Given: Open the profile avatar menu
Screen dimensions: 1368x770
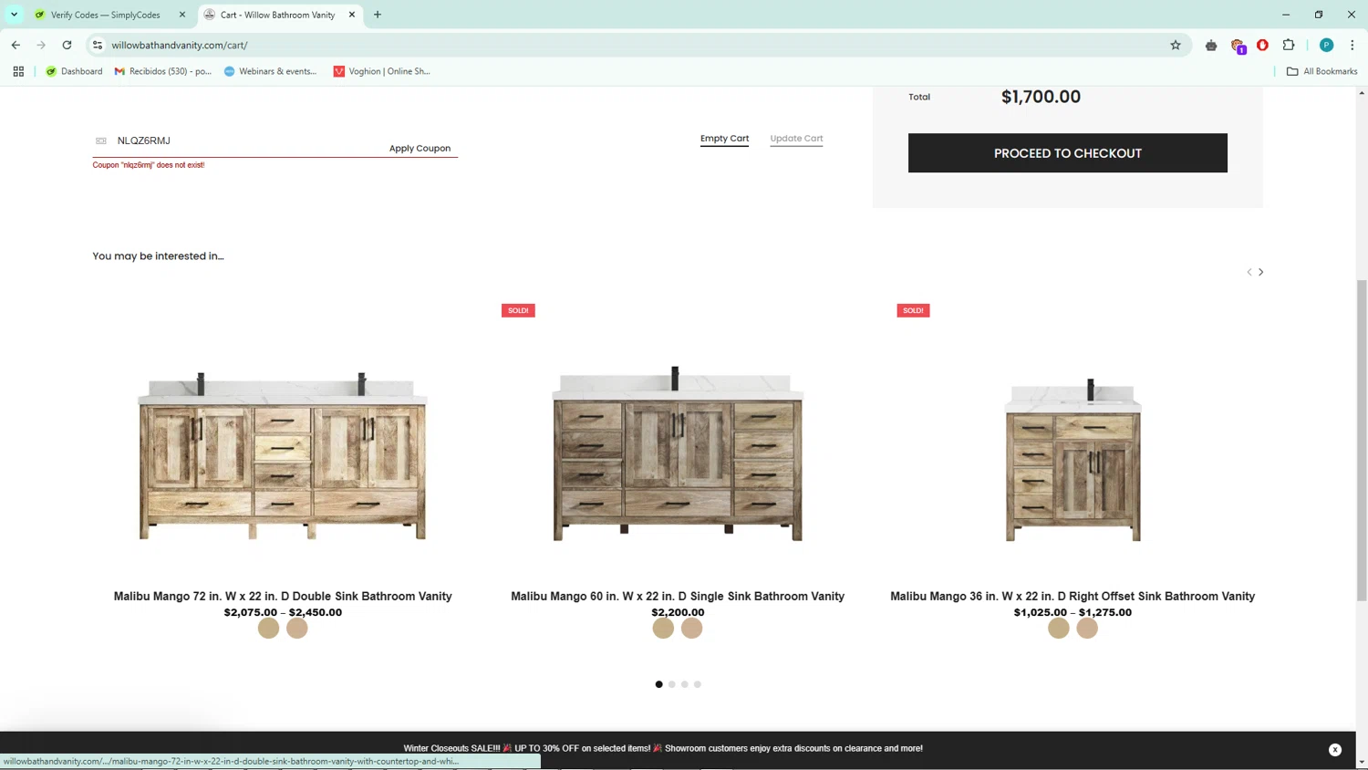Looking at the screenshot, I should pos(1327,45).
